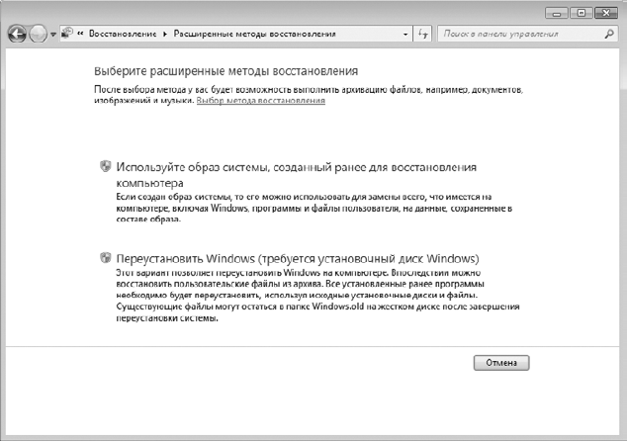
Task: Close the recovery window
Action: pos(606,13)
